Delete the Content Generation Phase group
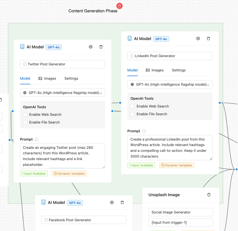Viewport: 238px width, 231px height. (x=120, y=6)
